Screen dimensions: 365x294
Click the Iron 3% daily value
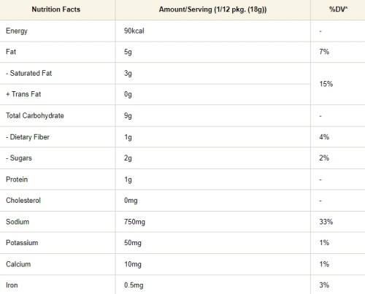click(324, 285)
